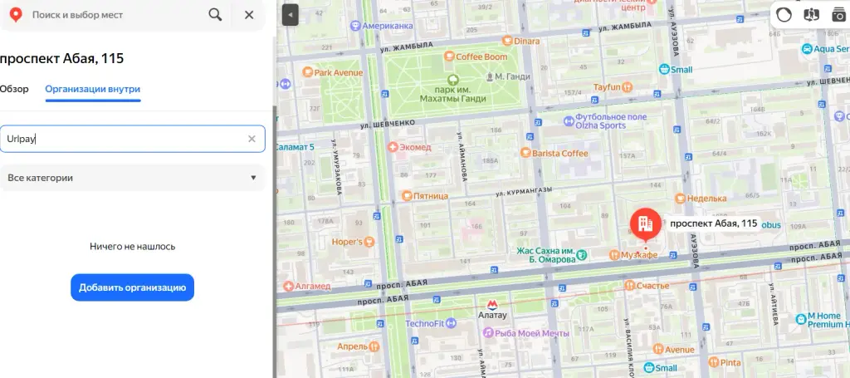The height and width of the screenshot is (378, 850).
Task: Toggle the panoramas and street photos button
Action: coord(812,15)
